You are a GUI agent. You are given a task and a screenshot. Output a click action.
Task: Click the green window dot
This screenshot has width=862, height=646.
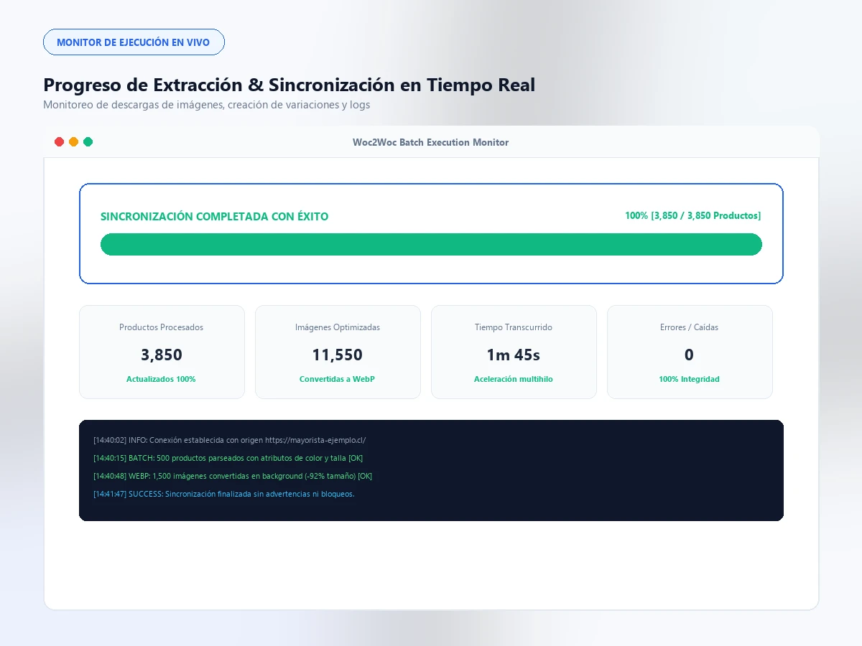pyautogui.click(x=88, y=142)
